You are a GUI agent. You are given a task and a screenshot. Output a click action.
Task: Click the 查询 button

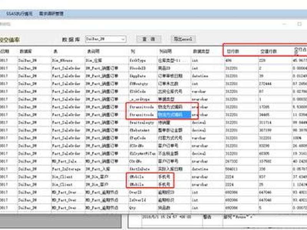click(x=149, y=39)
